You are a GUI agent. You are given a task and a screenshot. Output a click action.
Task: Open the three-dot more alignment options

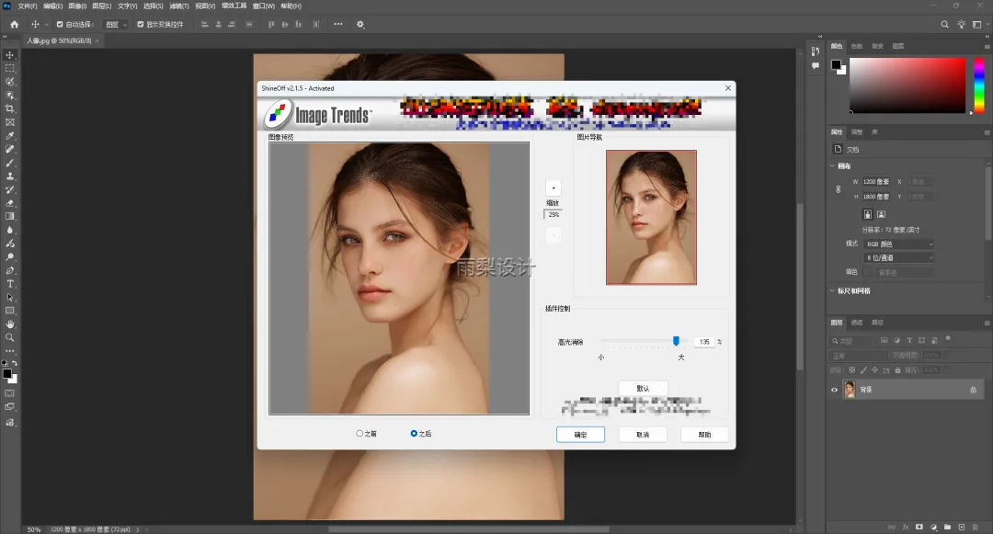click(338, 24)
